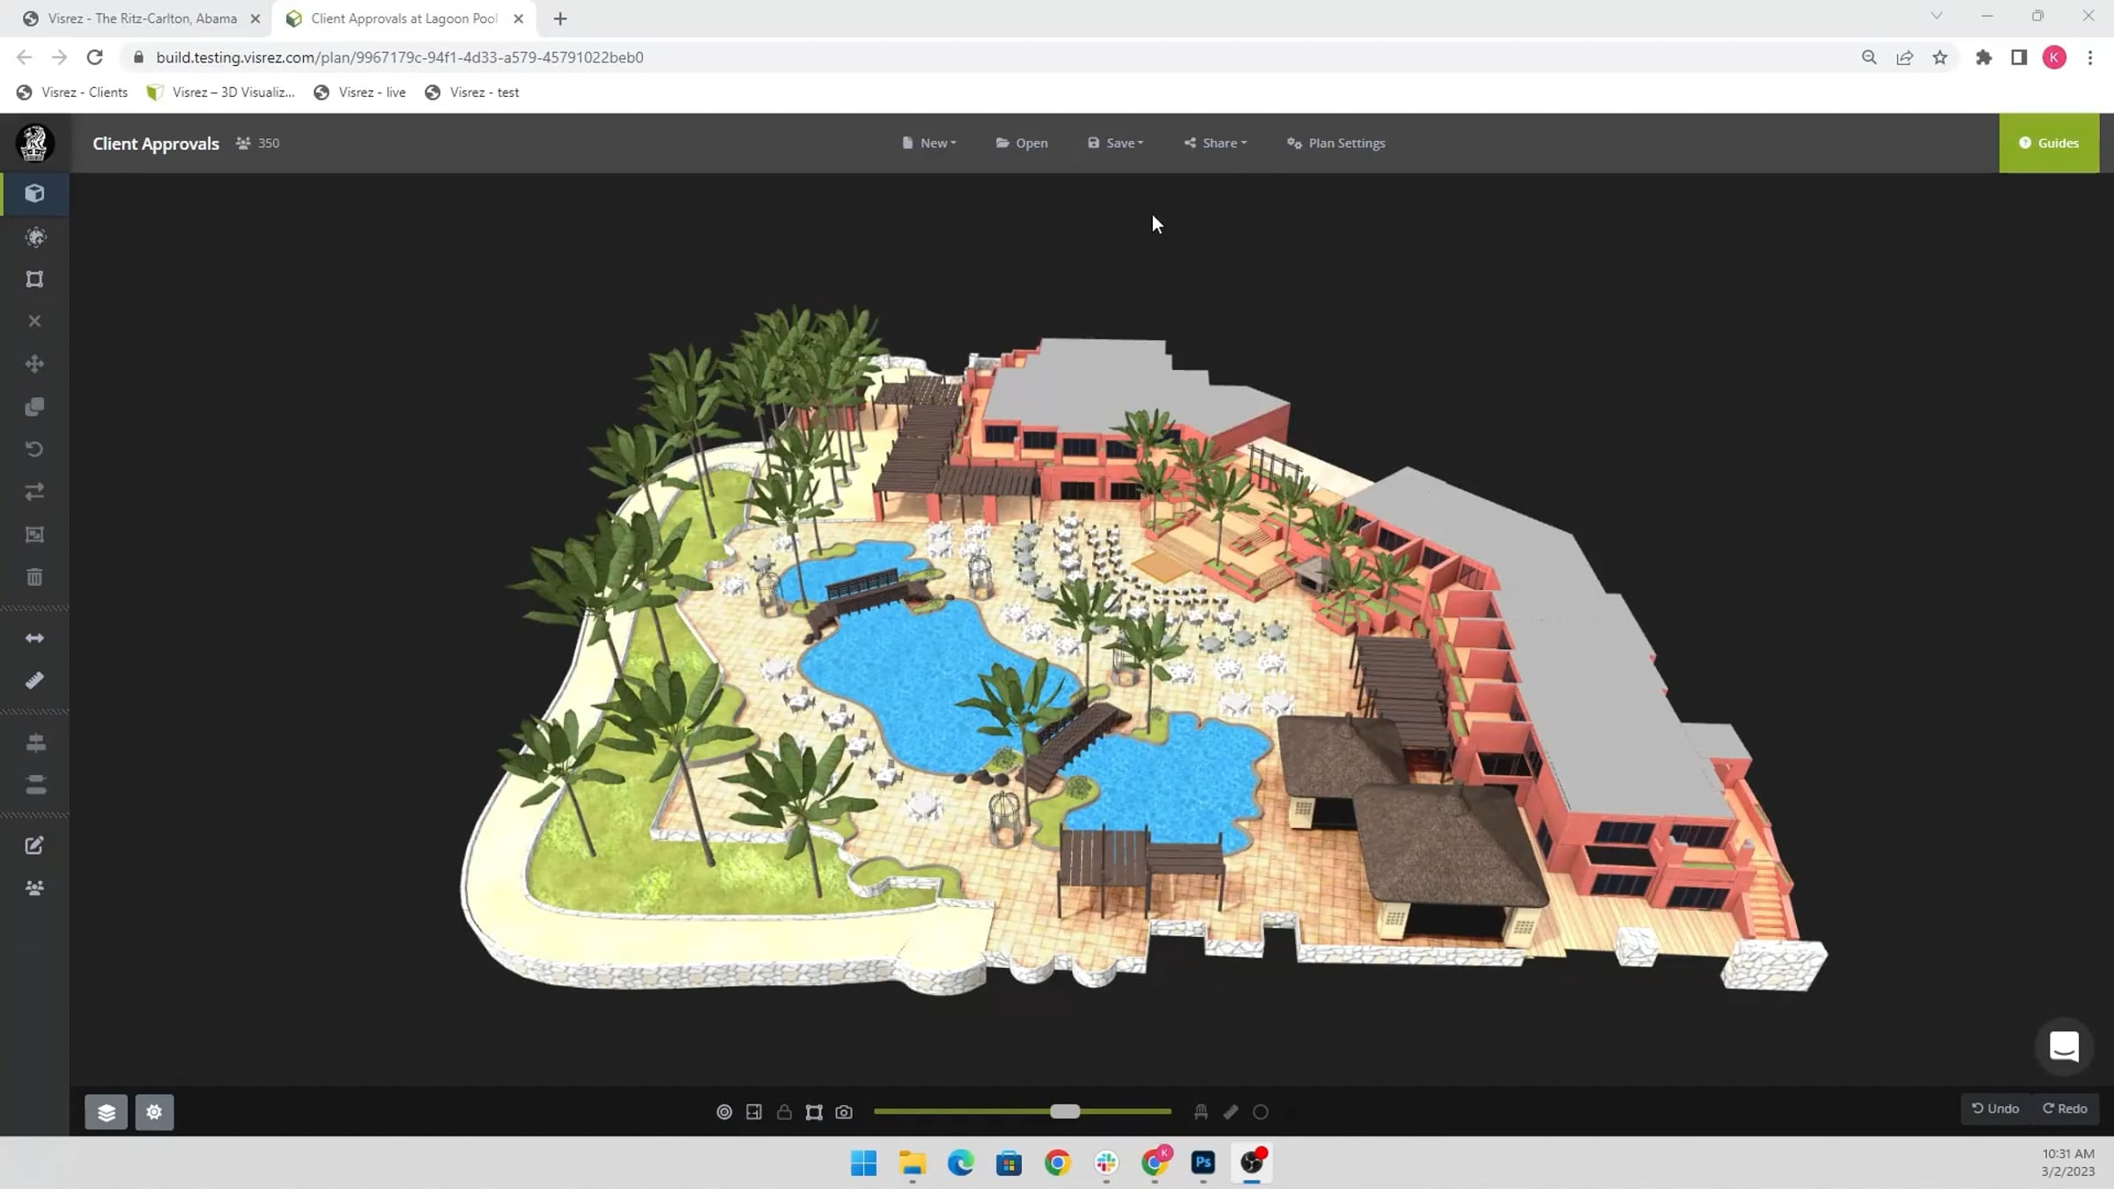Switch to Visrez Ritz-Carlton Abama tab
The height and width of the screenshot is (1189, 2114).
tap(141, 18)
